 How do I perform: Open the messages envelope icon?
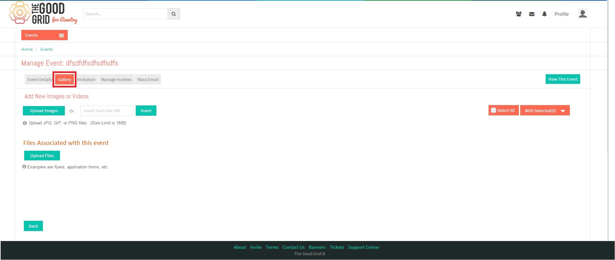click(x=532, y=14)
